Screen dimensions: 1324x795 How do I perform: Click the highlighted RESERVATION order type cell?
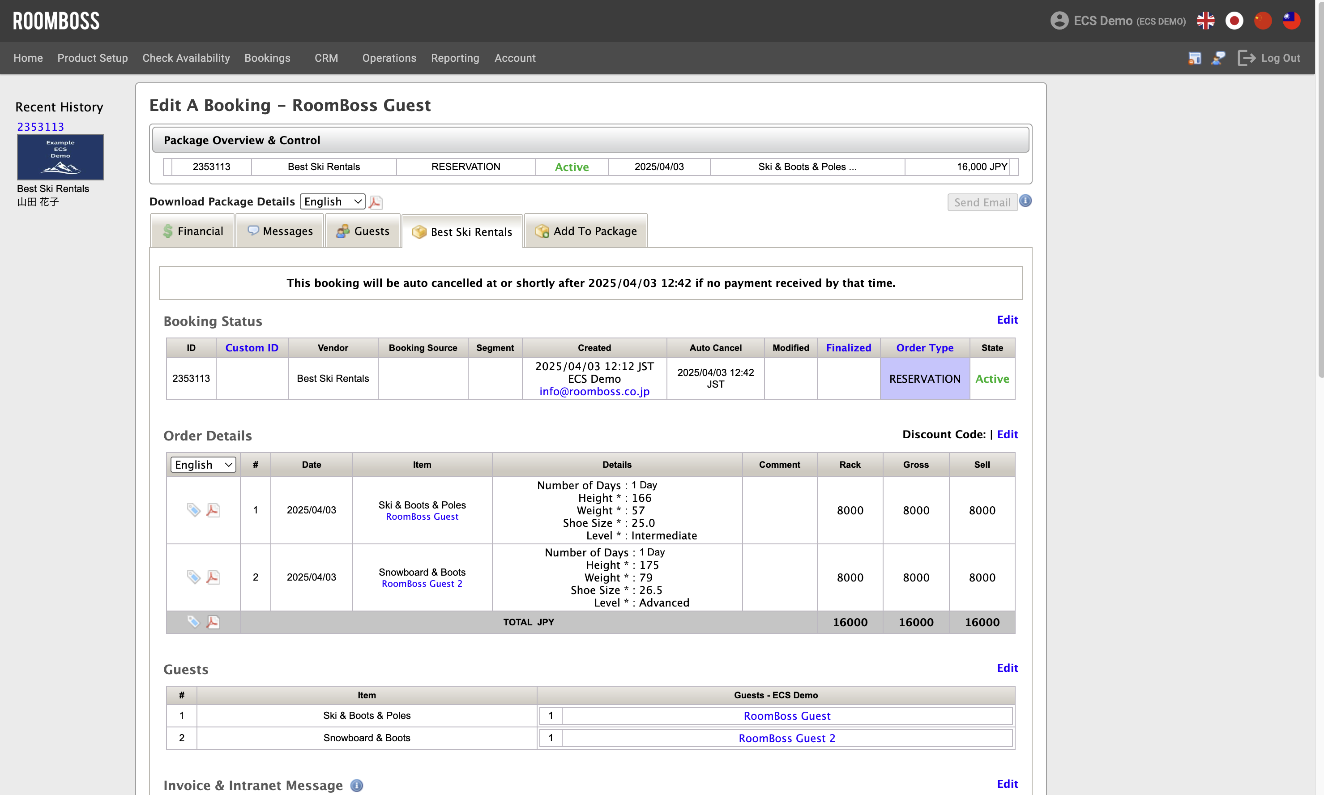point(924,379)
